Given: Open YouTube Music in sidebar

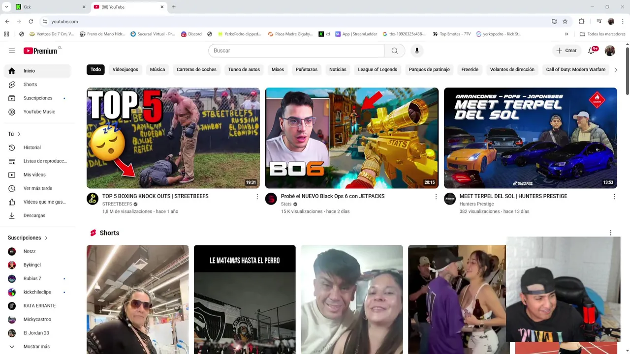Looking at the screenshot, I should (37, 112).
